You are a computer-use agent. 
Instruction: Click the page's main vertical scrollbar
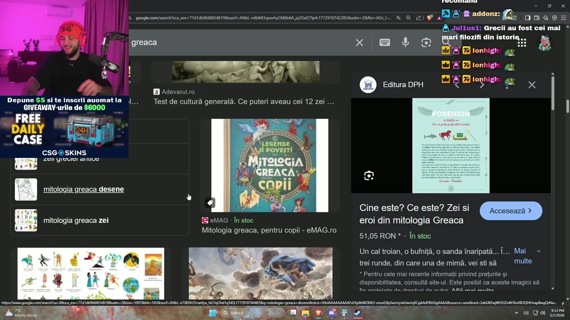pos(568,107)
